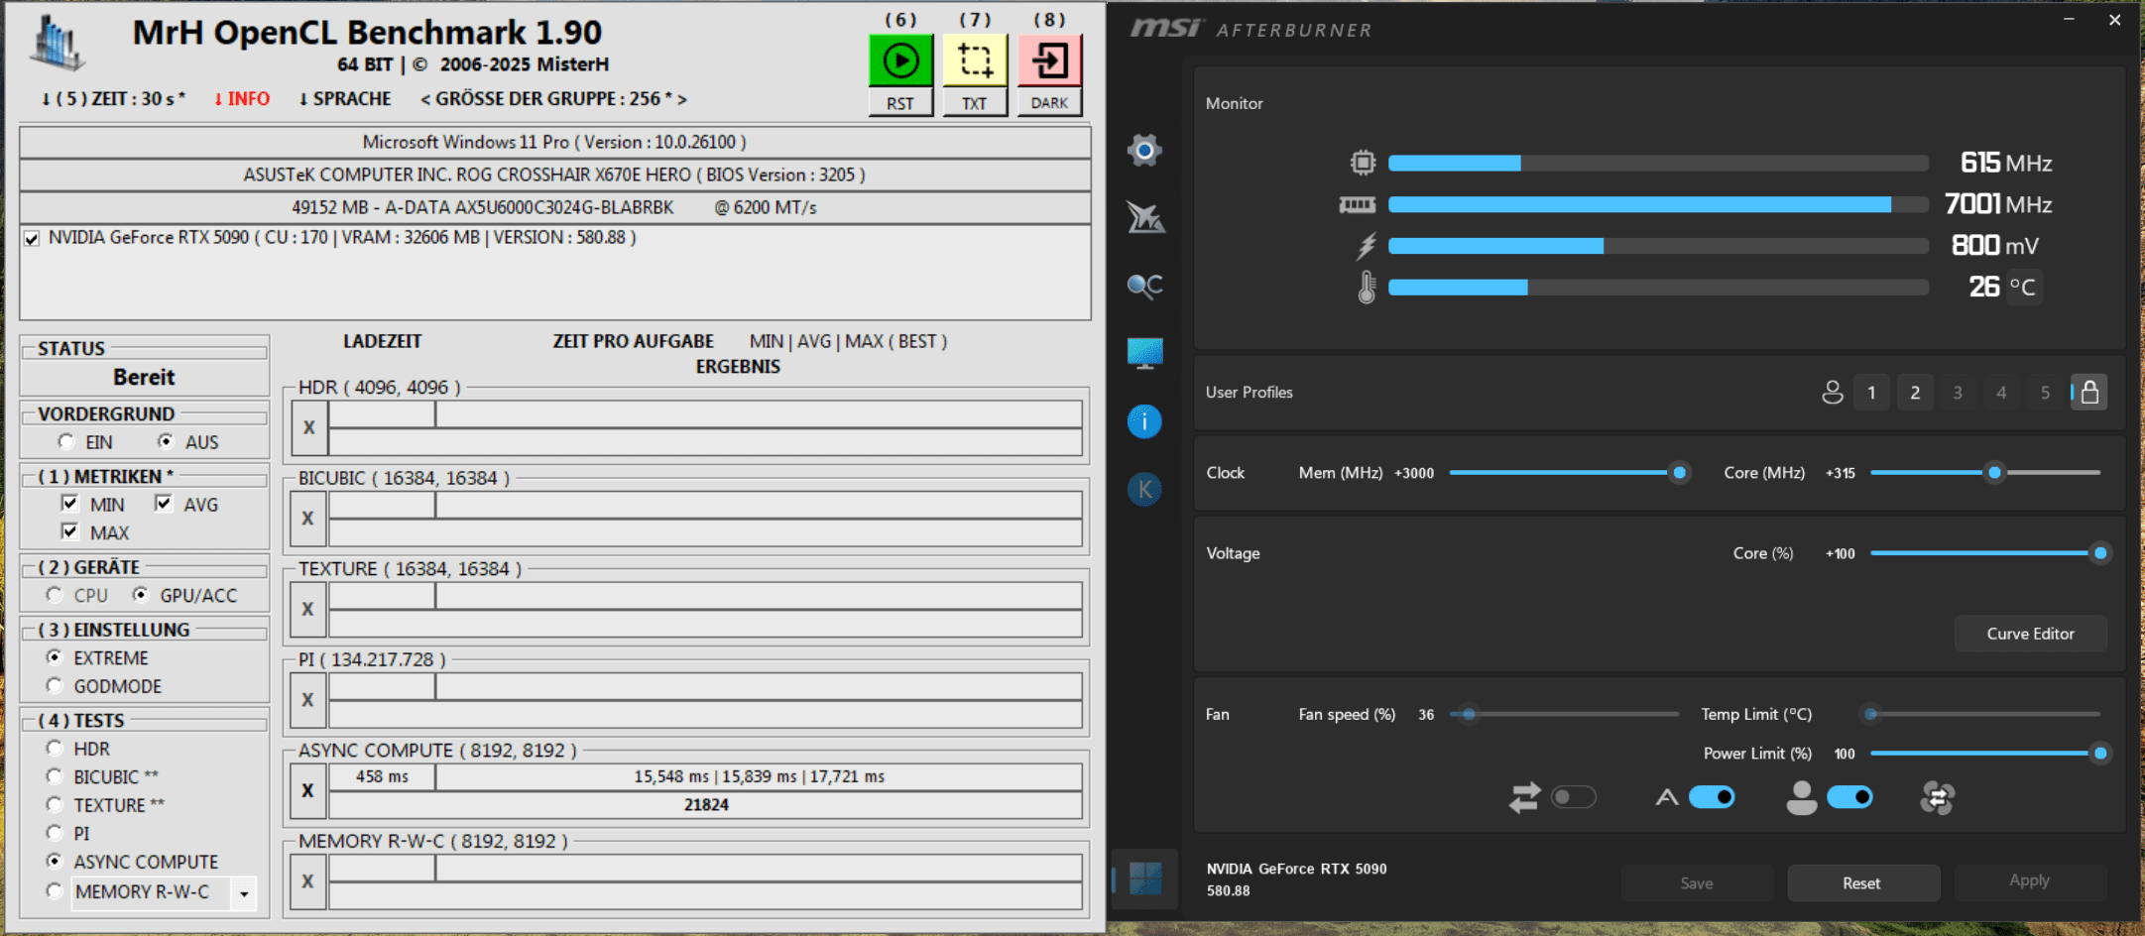This screenshot has height=936, width=2145.
Task: Click the RST button
Action: 900,103
